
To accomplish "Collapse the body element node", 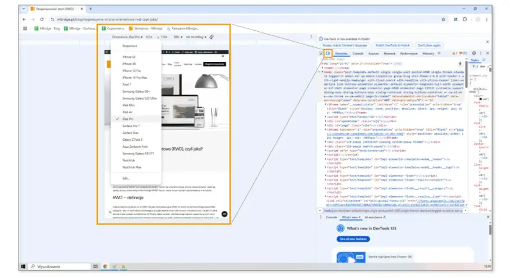I will coord(322,72).
